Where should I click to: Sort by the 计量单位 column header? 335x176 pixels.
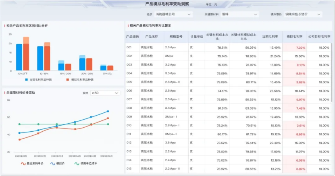pyautogui.click(x=197, y=37)
